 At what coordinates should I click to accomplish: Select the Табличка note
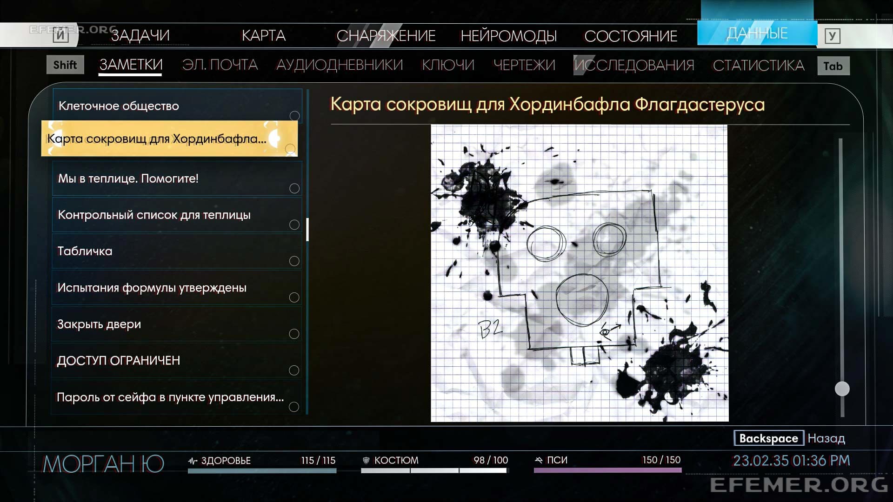pyautogui.click(x=177, y=251)
